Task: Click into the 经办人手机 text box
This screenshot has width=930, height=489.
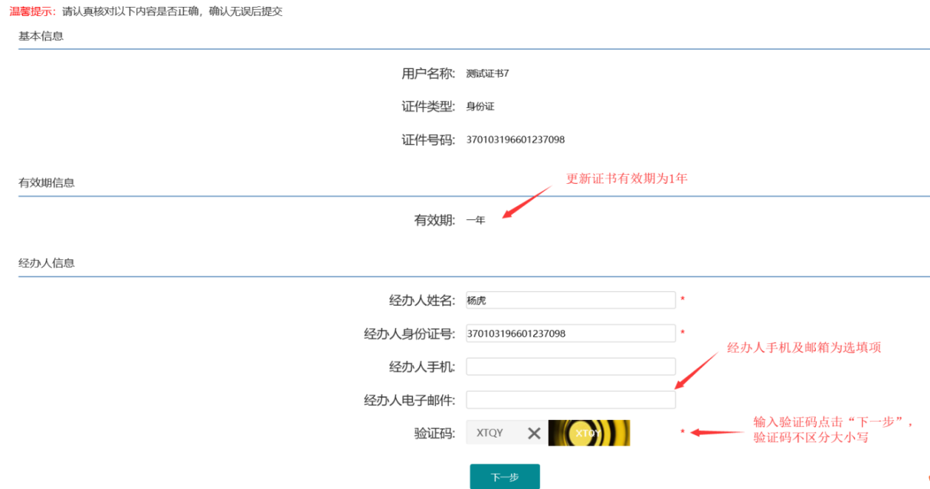Action: tap(570, 366)
